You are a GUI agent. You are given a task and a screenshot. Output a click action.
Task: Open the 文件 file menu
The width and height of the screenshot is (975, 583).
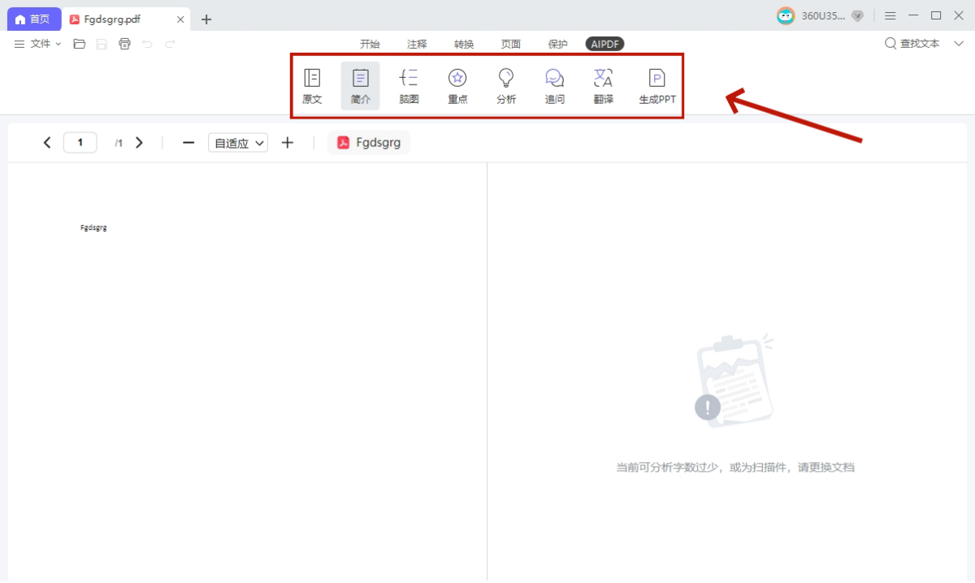pos(38,44)
